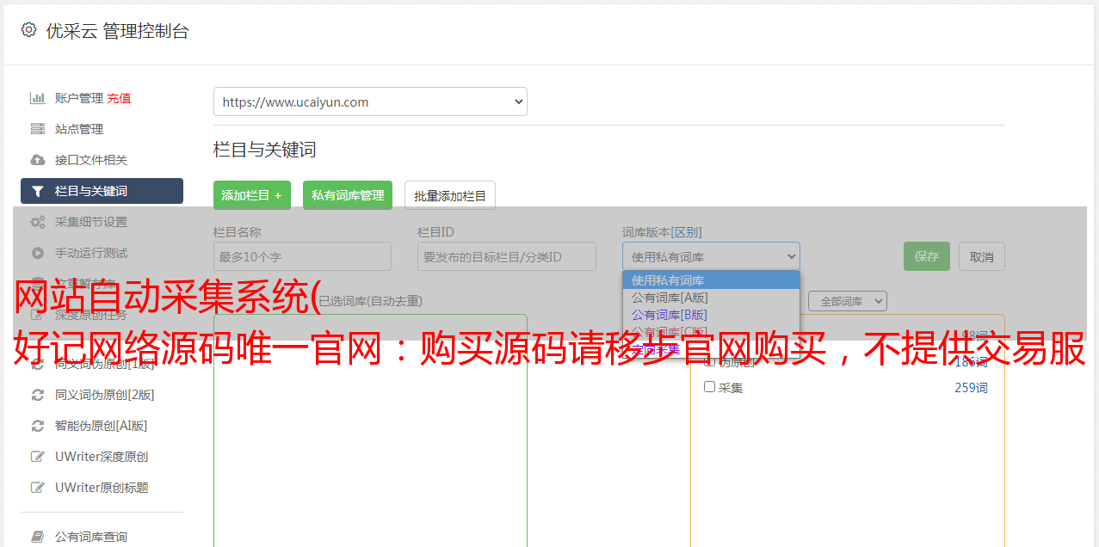The width and height of the screenshot is (1099, 547).
Task: Select the 公有词库[A版] option
Action: click(x=711, y=298)
